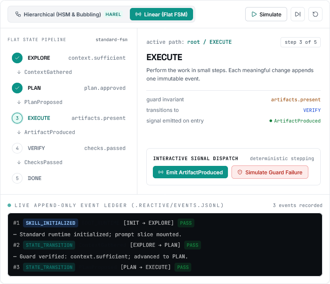330x284 pixels.
Task: Click the PLAN completed checkmark circle
Action: click(17, 88)
